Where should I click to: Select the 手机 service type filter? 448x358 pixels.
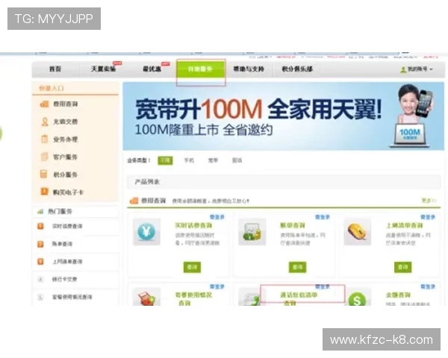click(x=189, y=160)
